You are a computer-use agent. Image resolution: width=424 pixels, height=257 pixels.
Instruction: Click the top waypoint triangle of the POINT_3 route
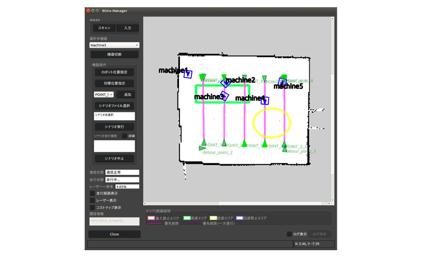[x=245, y=77]
